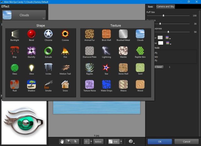Open the lower color palette picker
201x146 pixels.
[168, 43]
